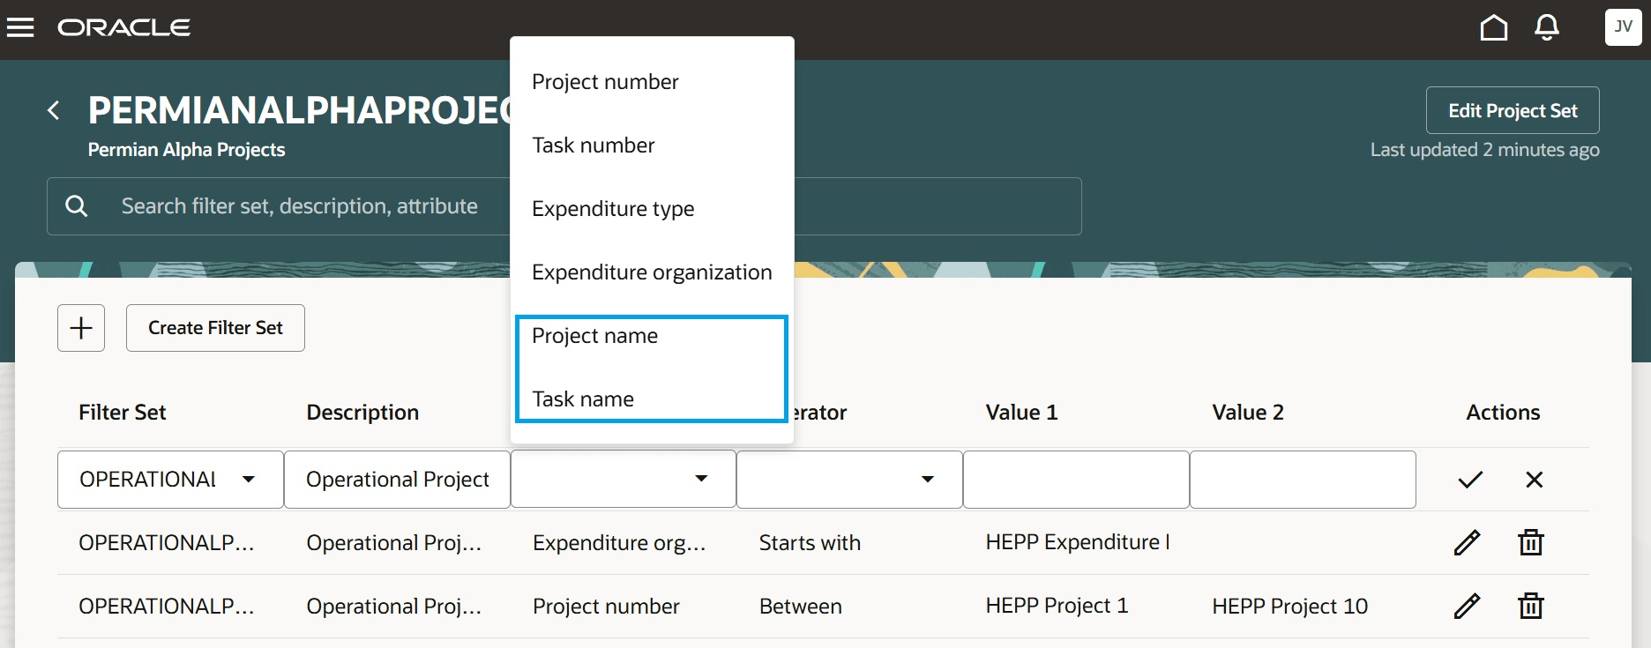Edit the Project number filter row
The image size is (1651, 648).
click(x=1467, y=607)
